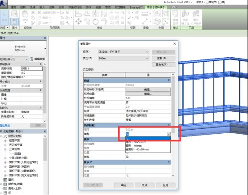This screenshot has width=248, height=195.
Task: Expand the 楼层平面 node in project browser
Action: pos(5,140)
